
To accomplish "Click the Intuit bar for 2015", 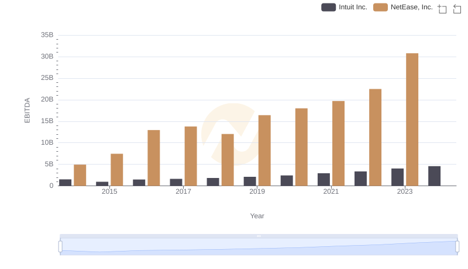I will (102, 184).
